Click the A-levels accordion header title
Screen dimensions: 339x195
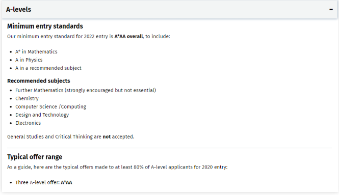(18, 10)
